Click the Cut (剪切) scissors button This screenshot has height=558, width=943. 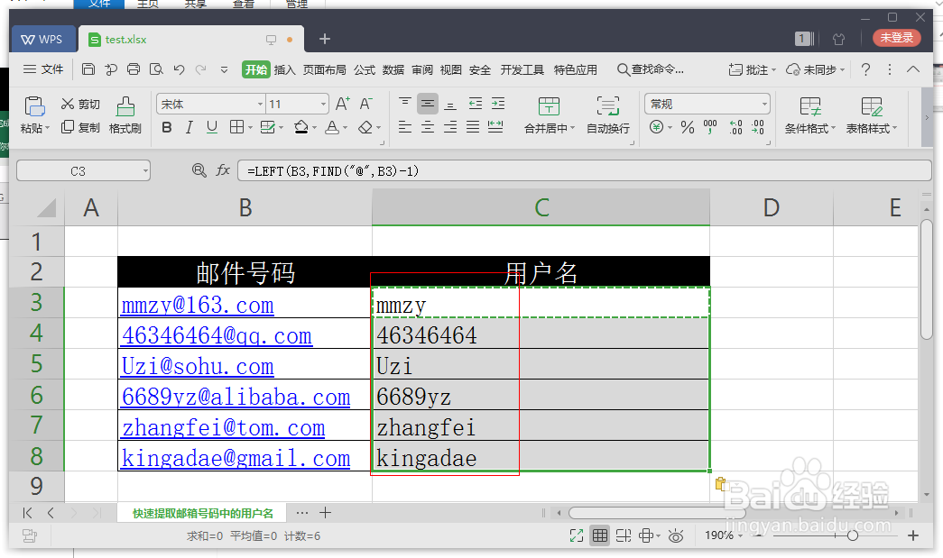coord(80,104)
